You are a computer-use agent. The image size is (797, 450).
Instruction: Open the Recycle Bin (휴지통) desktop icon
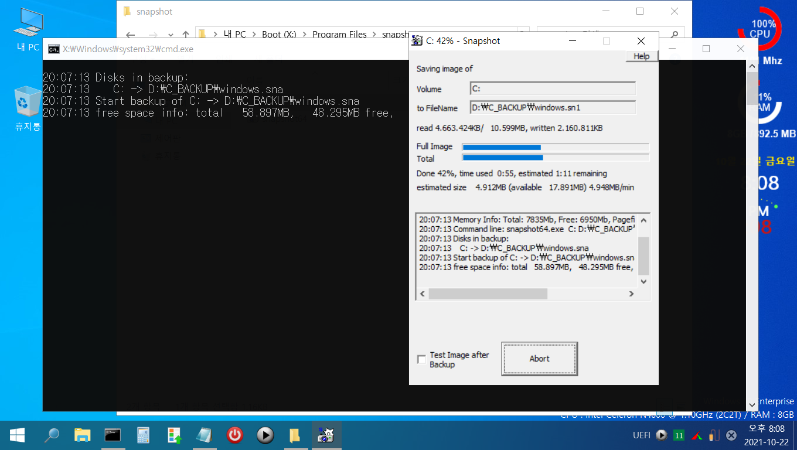coord(28,108)
